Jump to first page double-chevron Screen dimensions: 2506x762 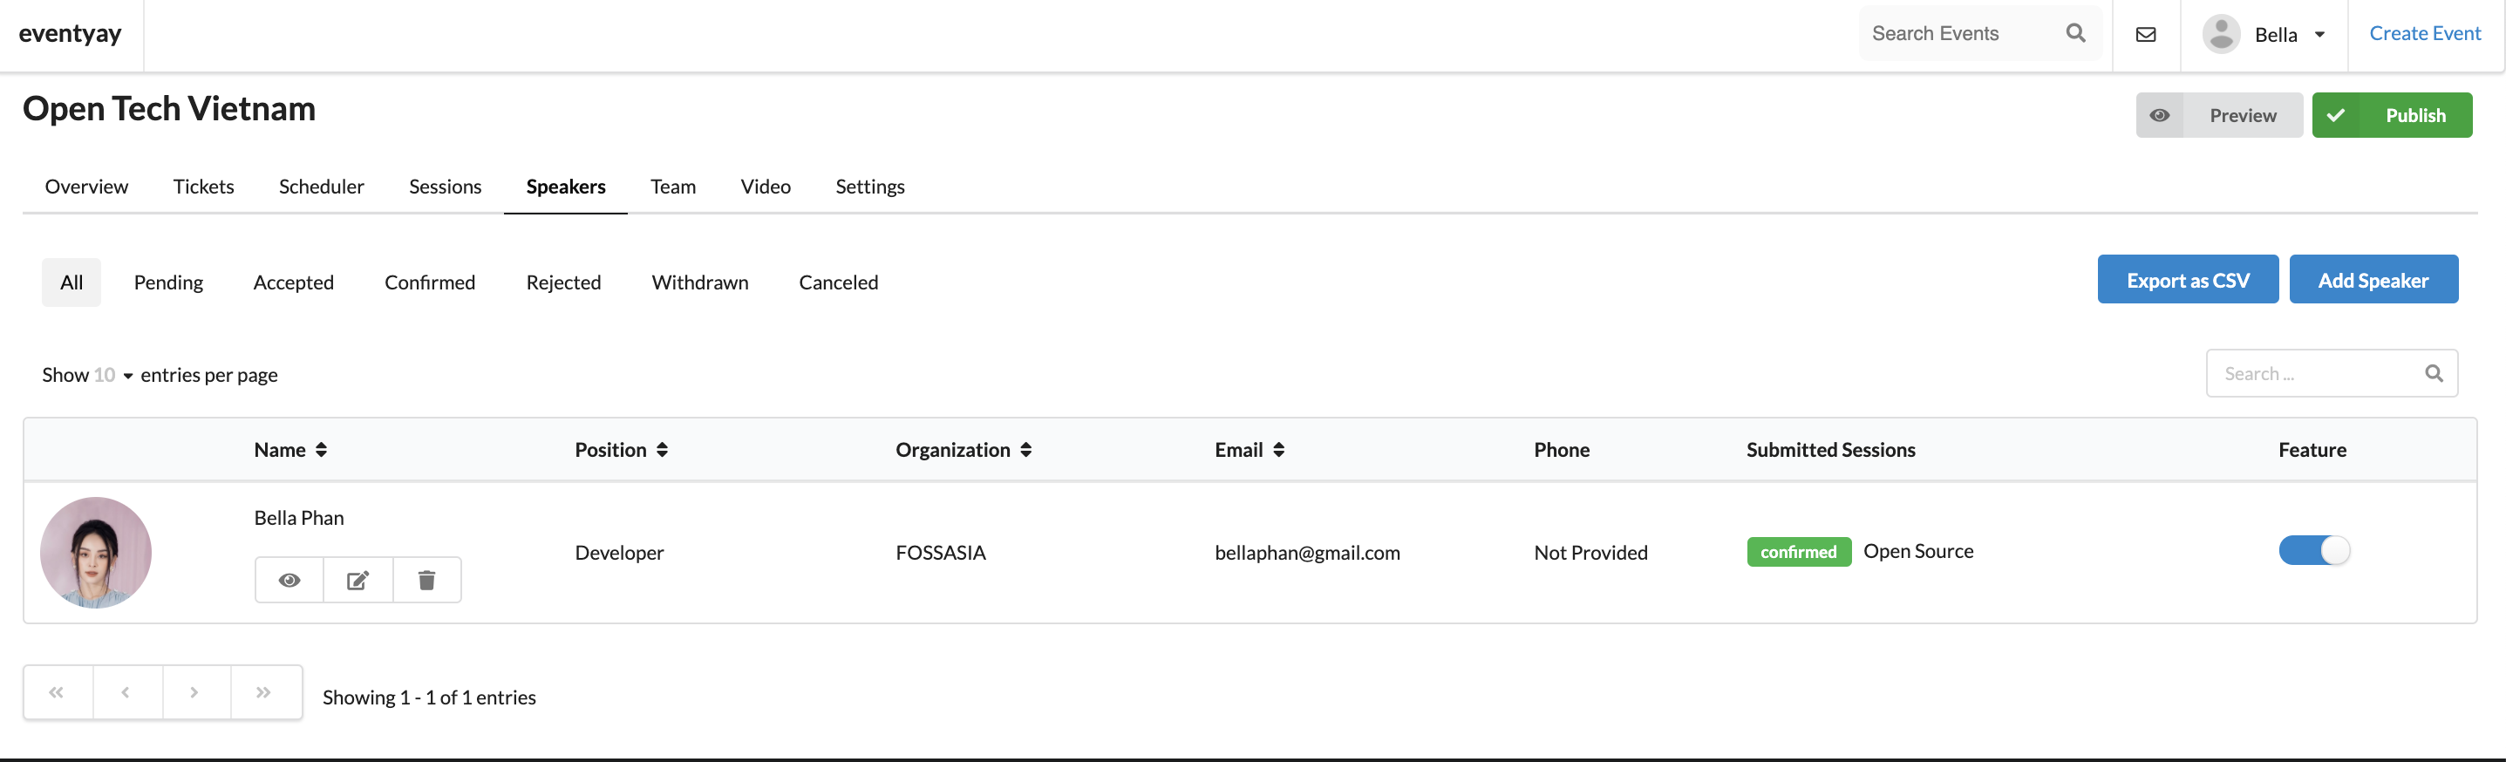57,692
